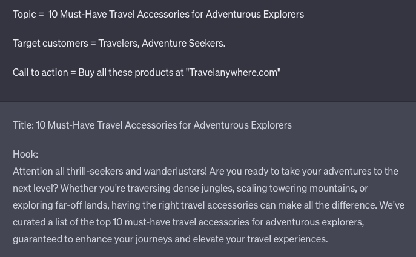This screenshot has width=416, height=257.
Task: Click the word "curated" in the paragraph
Action: tap(29, 222)
